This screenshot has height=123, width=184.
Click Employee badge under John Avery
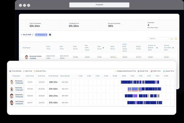coord(19,104)
